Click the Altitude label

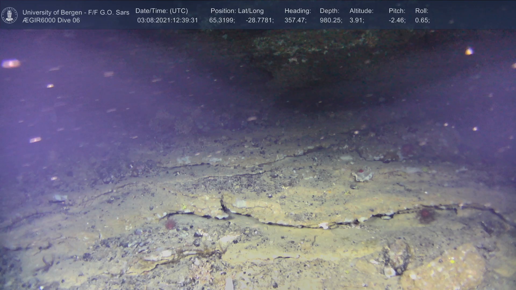[x=361, y=11]
